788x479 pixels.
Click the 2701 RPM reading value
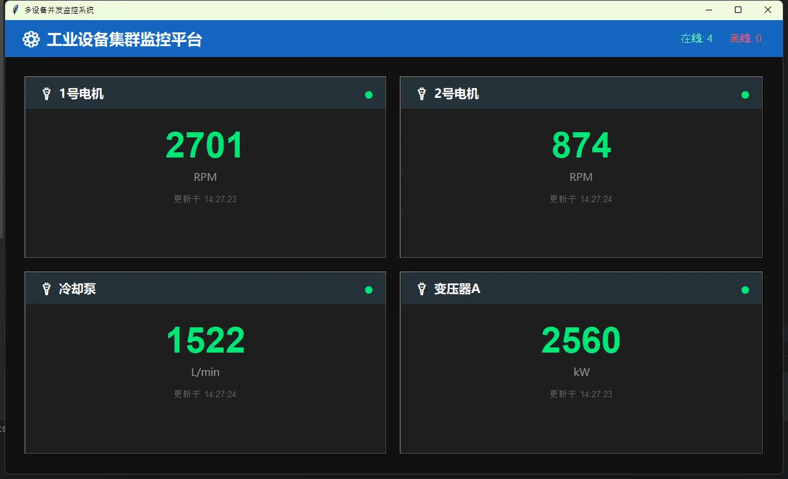[205, 145]
